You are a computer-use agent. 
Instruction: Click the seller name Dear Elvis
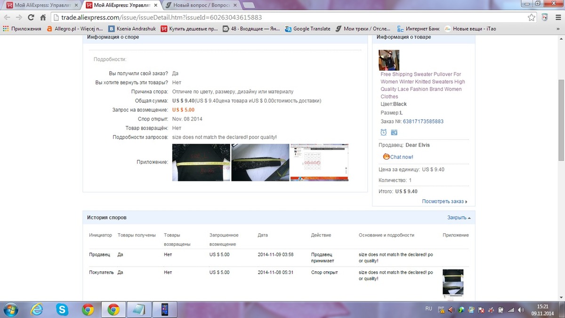[418, 145]
